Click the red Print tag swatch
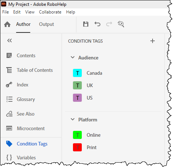This screenshot has height=167, width=173. [x=77, y=147]
